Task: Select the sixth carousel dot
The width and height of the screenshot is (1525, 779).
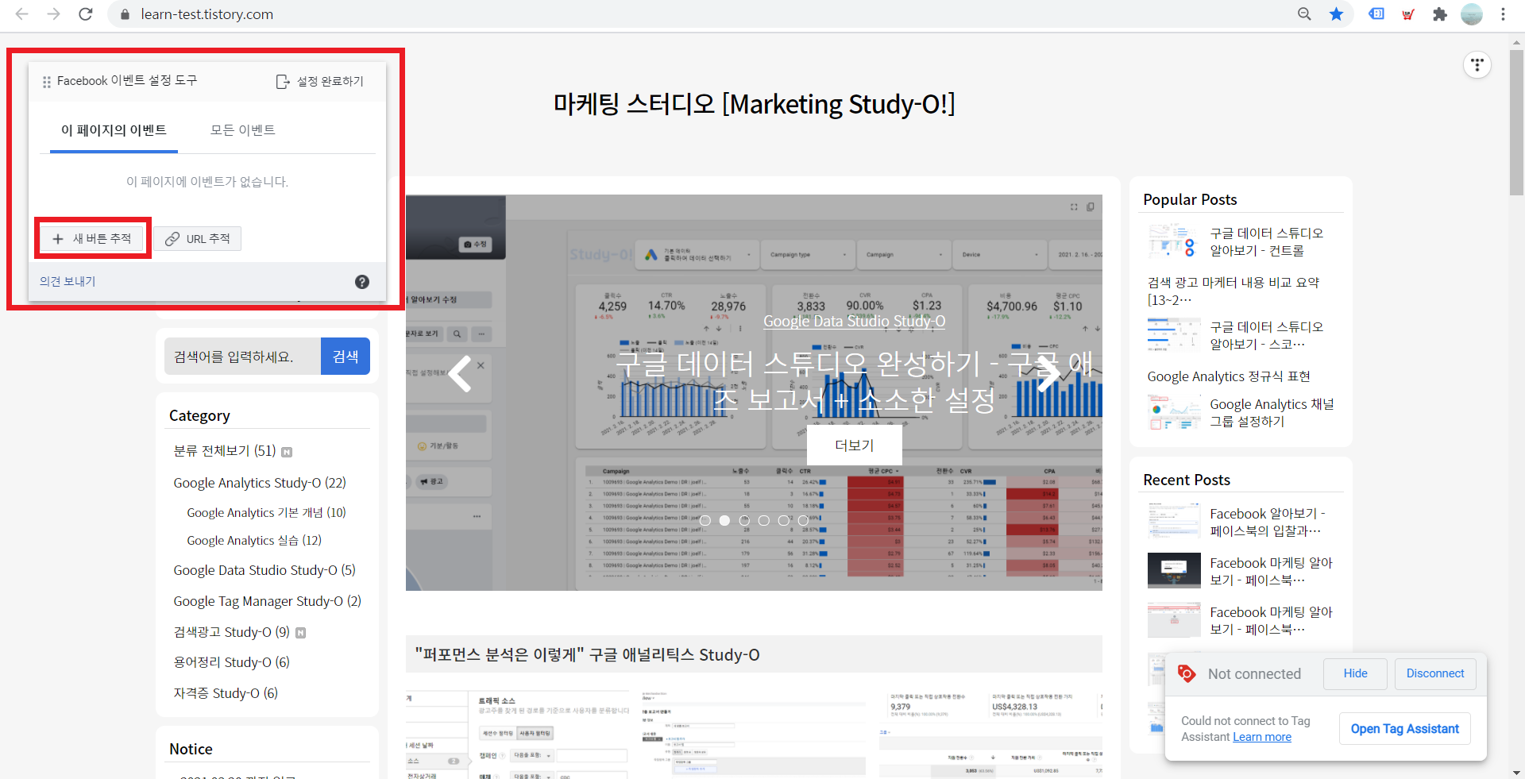Action: click(803, 521)
